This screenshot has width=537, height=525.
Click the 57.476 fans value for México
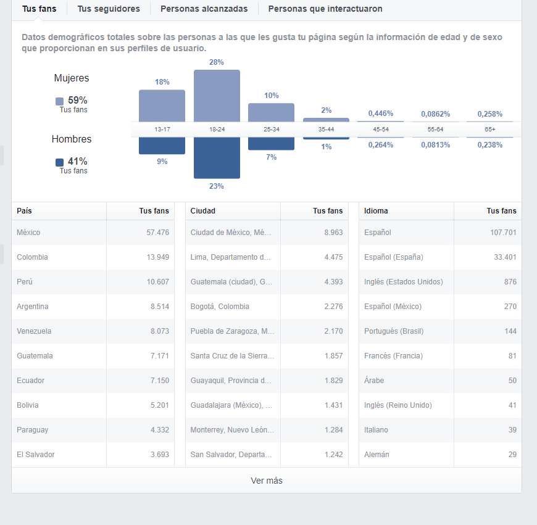click(x=158, y=233)
